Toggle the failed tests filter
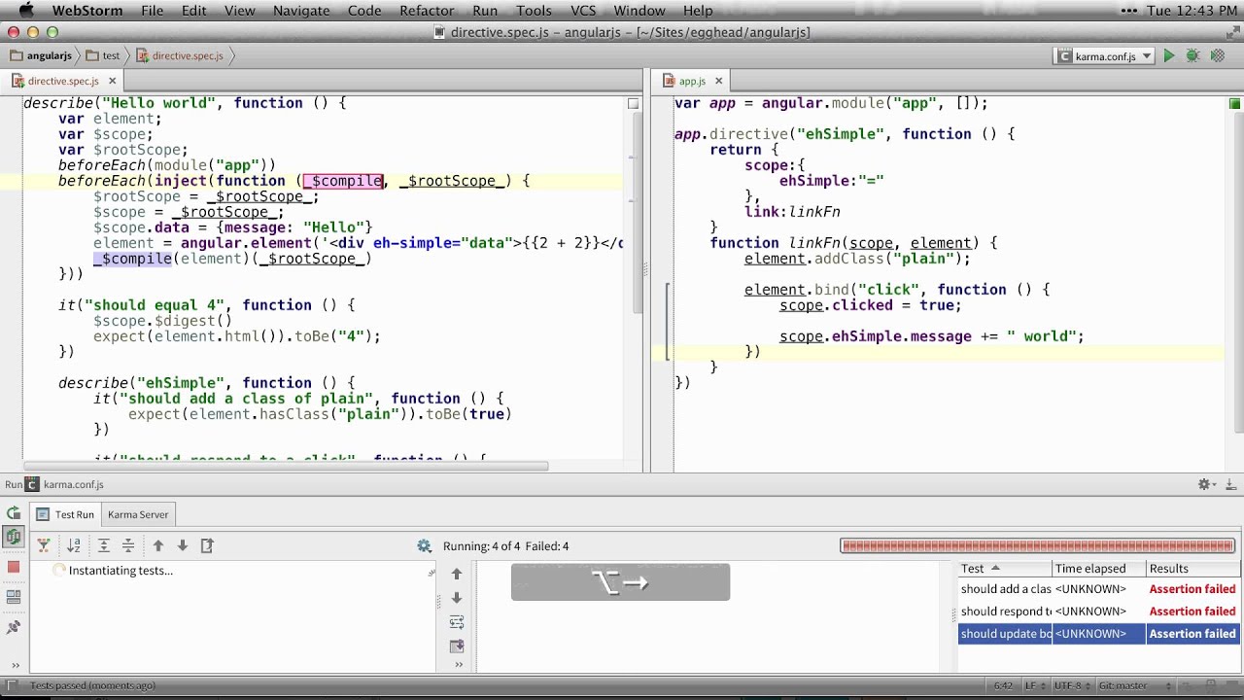The image size is (1244, 700). tap(44, 546)
